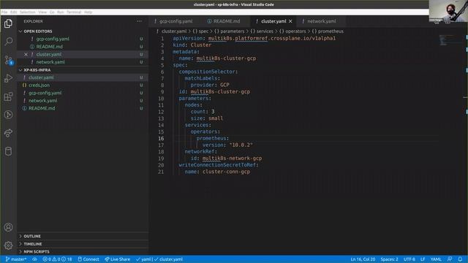Open README.md in Open Editors
Viewport: 468px width, 263px height.
click(83, 47)
